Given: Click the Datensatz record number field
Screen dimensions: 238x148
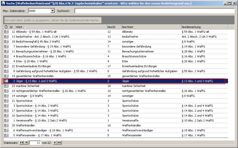Looking at the screenshot, I should click(x=35, y=143).
